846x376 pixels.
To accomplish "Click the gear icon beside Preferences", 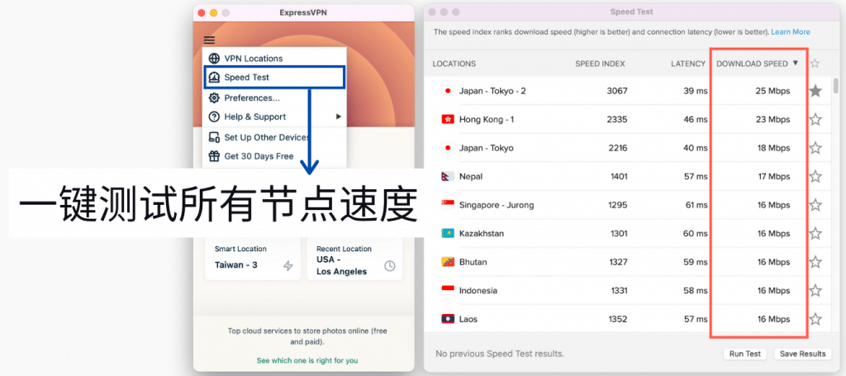I will [214, 98].
